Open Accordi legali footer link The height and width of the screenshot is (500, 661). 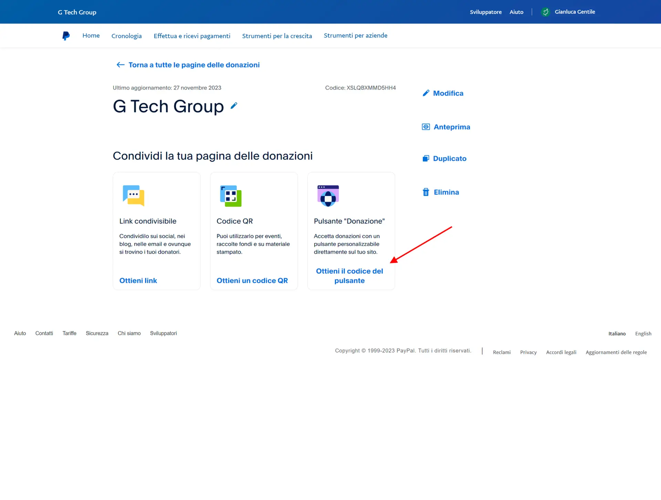pyautogui.click(x=561, y=352)
